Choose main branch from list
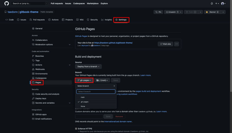 [96, 97]
